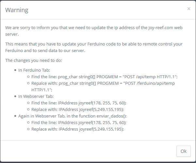
Task: Click the "Warning" dialog title
Action: click(x=17, y=10)
